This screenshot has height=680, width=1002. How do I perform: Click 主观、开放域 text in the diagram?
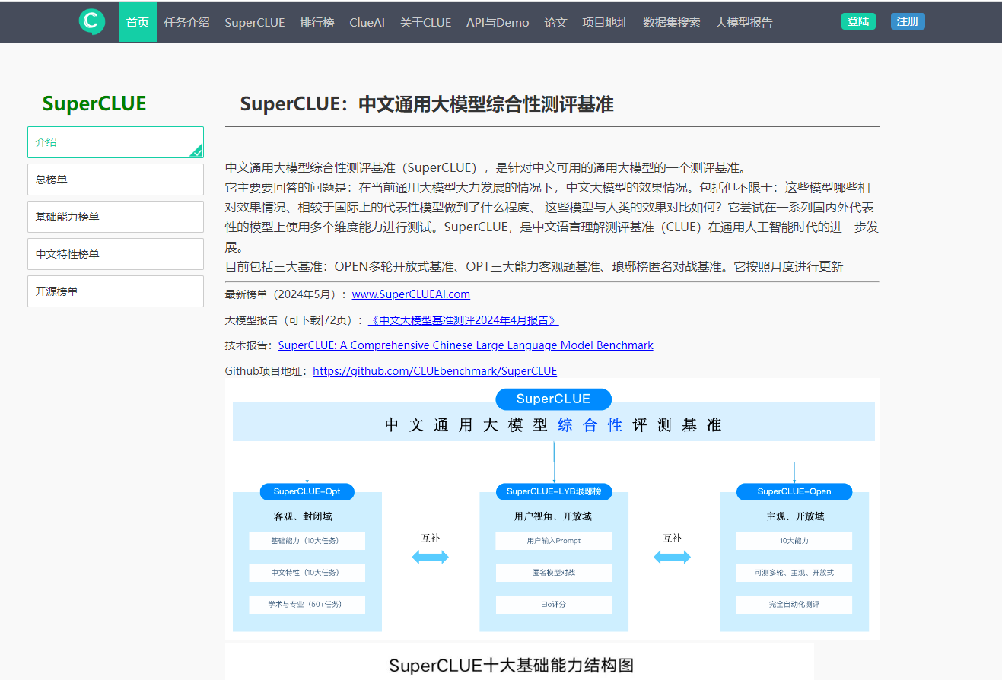click(795, 516)
